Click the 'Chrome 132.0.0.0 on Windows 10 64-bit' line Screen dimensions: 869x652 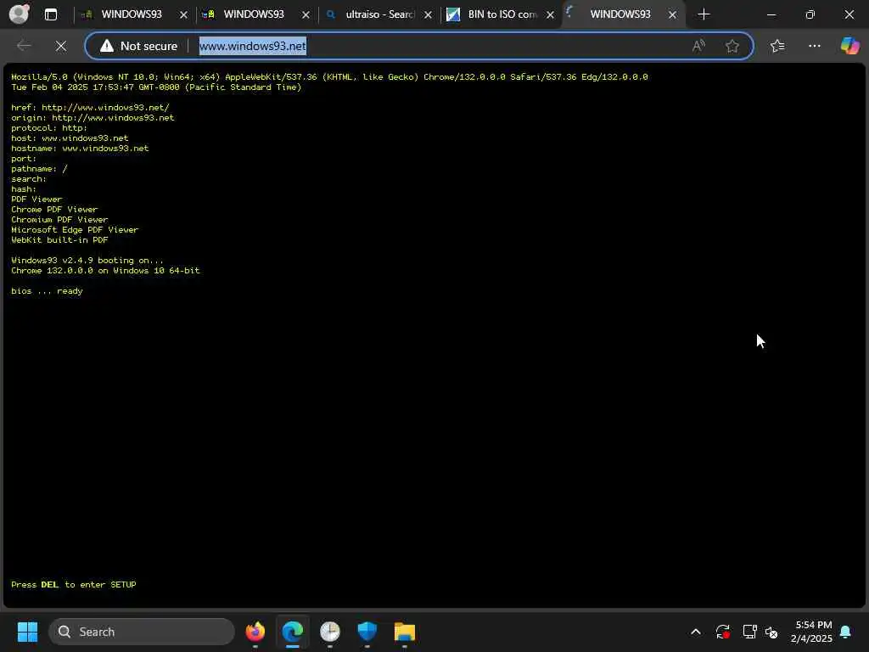(105, 271)
